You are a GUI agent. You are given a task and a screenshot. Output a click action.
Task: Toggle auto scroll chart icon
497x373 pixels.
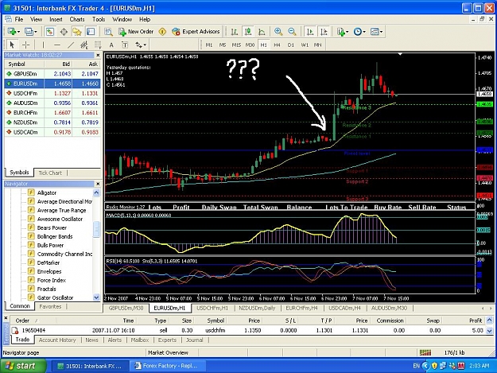310,32
